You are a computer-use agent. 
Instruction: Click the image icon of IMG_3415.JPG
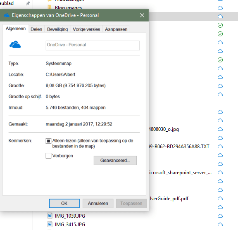tap(50, 224)
